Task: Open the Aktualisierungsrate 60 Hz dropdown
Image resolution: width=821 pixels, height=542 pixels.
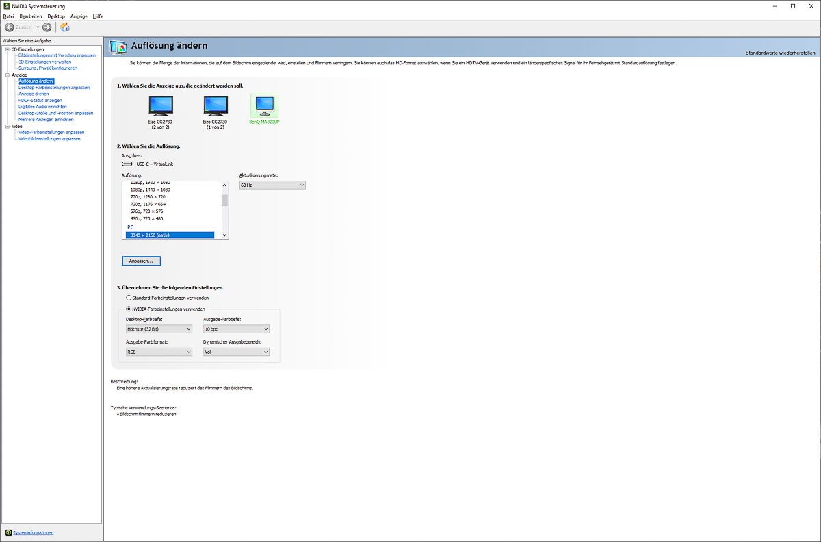Action: coord(272,185)
